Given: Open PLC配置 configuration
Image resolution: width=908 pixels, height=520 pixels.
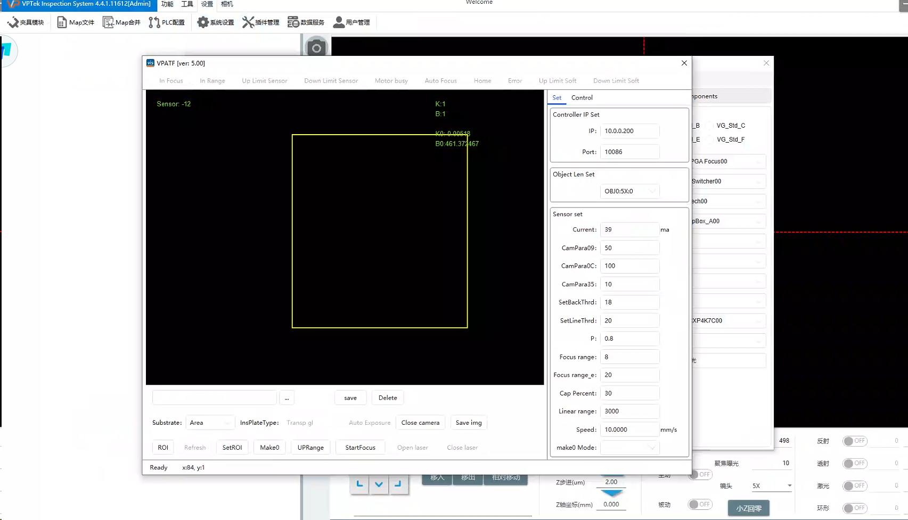Looking at the screenshot, I should [167, 22].
